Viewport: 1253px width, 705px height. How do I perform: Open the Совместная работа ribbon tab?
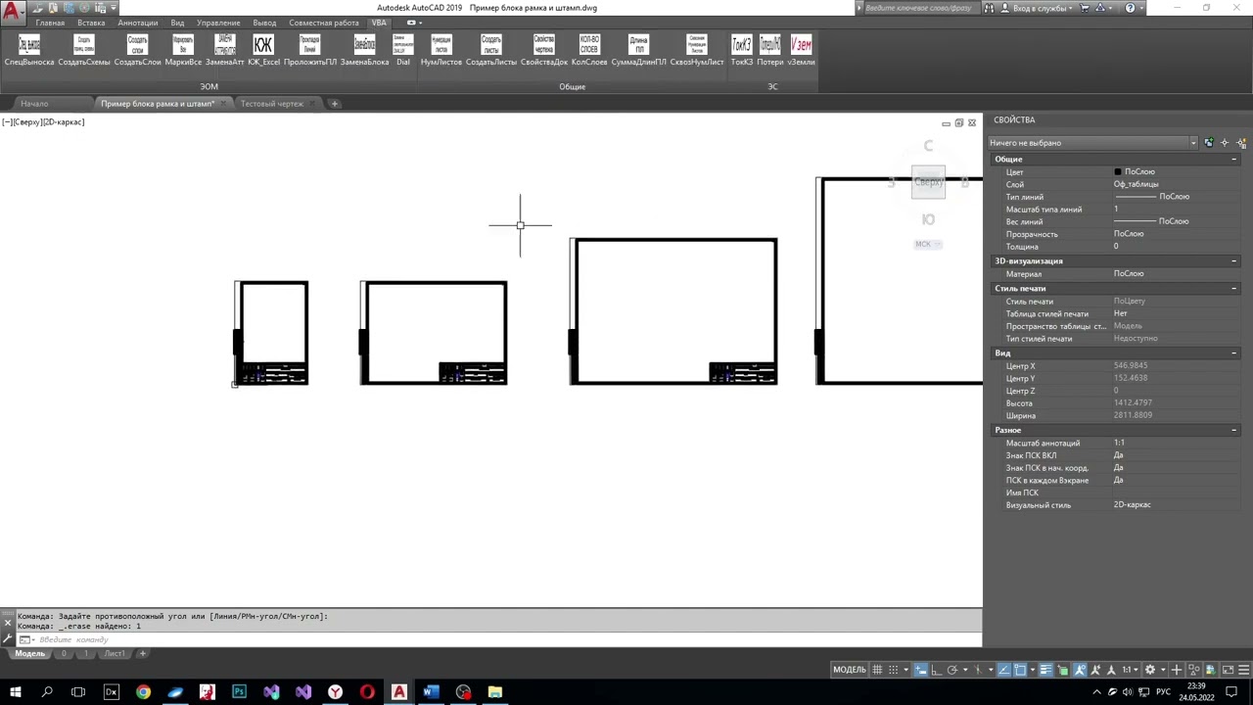(324, 23)
